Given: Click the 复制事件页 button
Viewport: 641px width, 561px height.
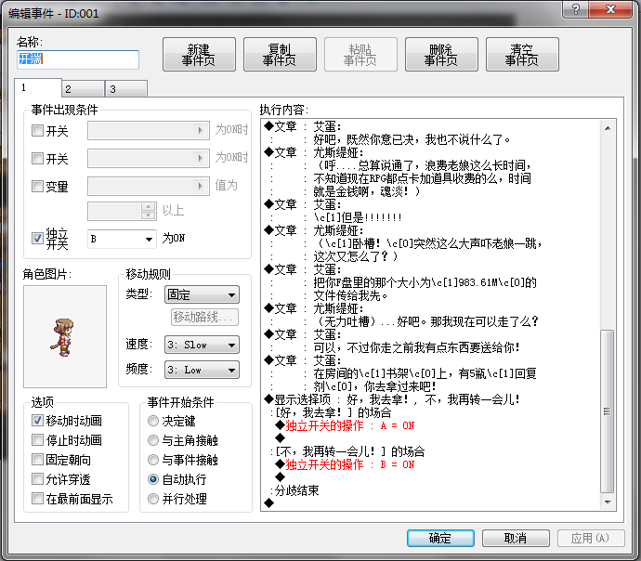Looking at the screenshot, I should pos(280,55).
